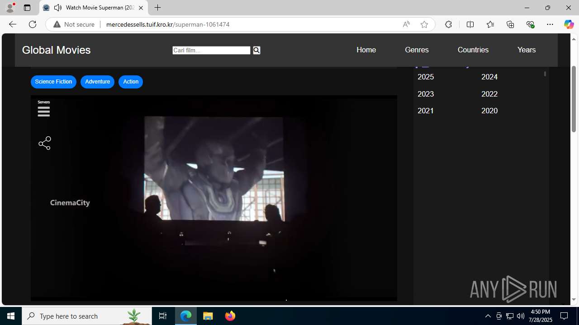Focus the Cari film search field
Image resolution: width=579 pixels, height=325 pixels.
click(x=211, y=50)
